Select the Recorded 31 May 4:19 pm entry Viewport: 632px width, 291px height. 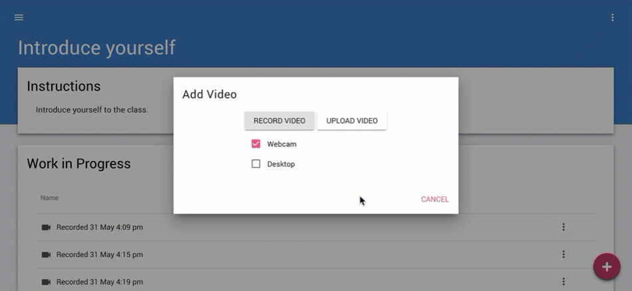click(100, 282)
